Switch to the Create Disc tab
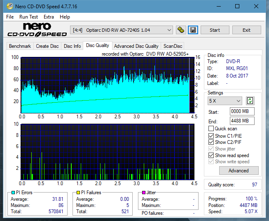The image size is (269, 221). click(47, 46)
